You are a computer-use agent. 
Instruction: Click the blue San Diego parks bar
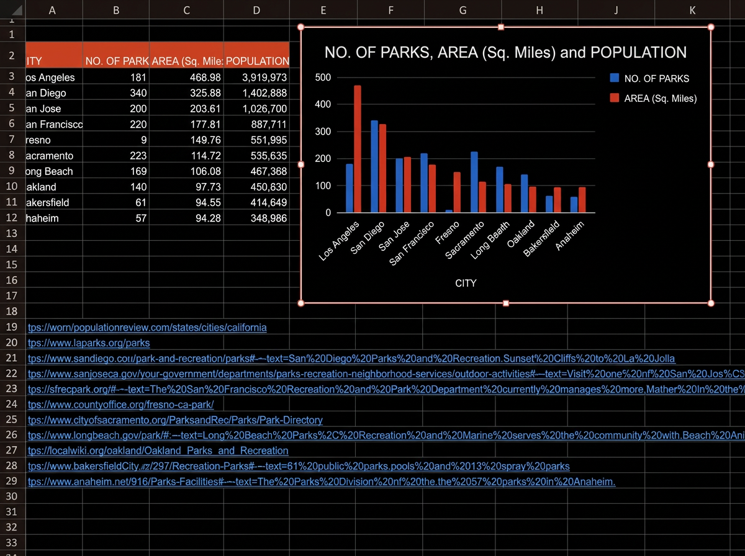[374, 166]
